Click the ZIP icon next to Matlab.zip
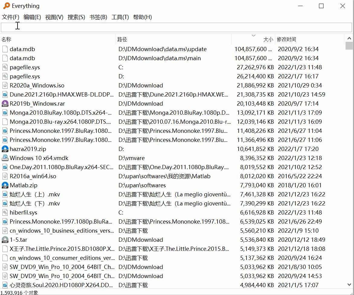The height and width of the screenshot is (295, 354). (x=5, y=185)
